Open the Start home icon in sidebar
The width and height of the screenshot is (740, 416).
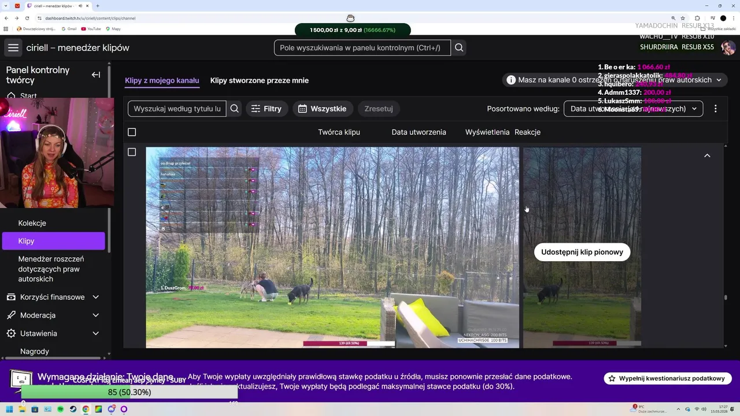[11, 96]
